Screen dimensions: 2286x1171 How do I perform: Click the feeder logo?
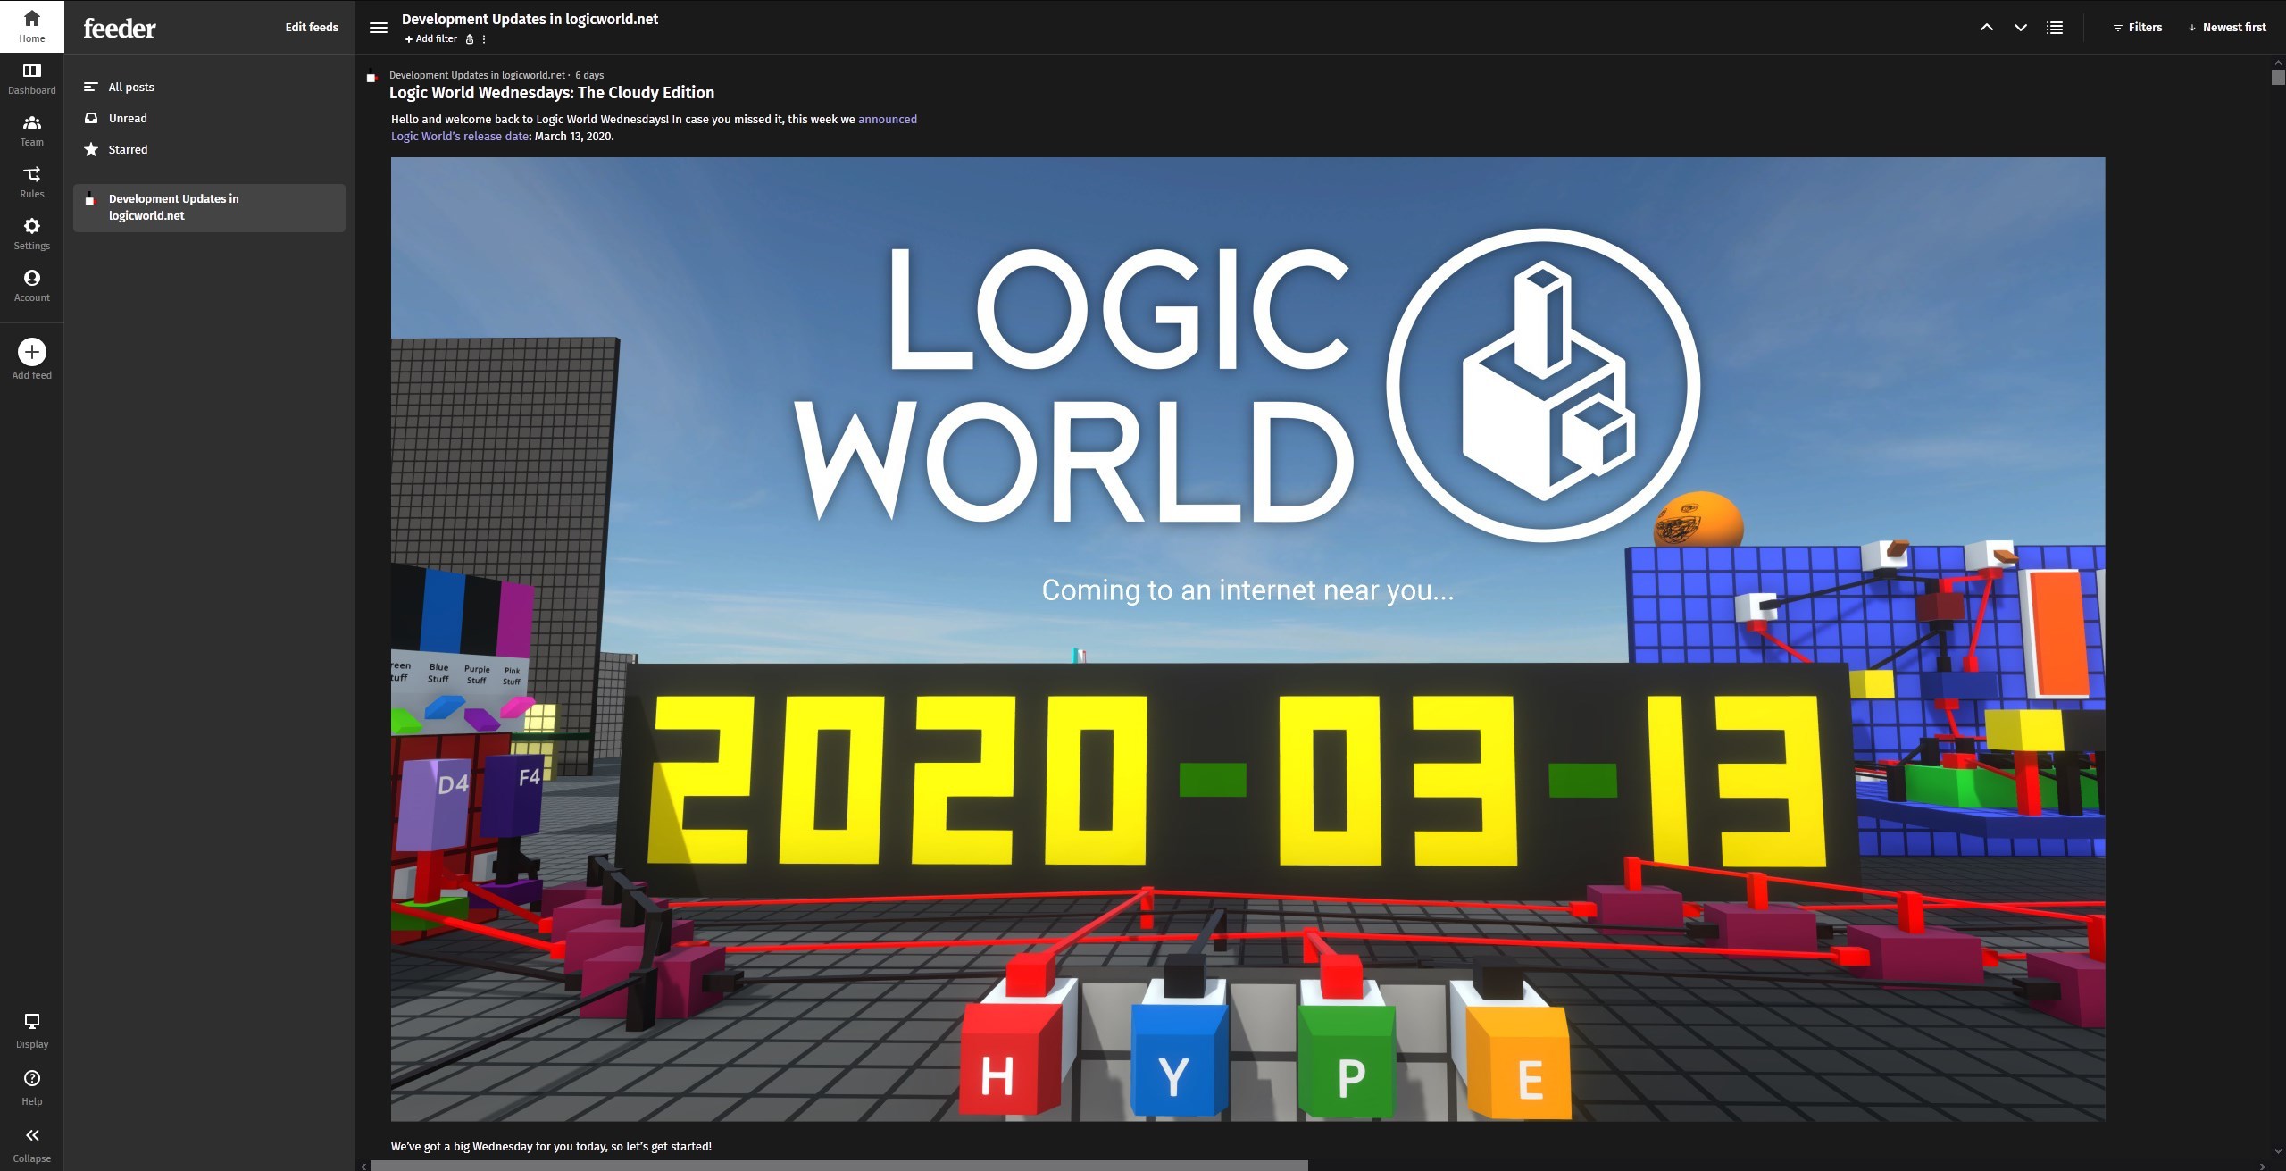[120, 28]
